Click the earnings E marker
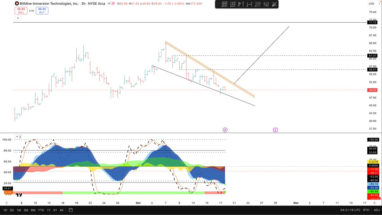Screen dimensions: 382x215 click(x=275, y=130)
